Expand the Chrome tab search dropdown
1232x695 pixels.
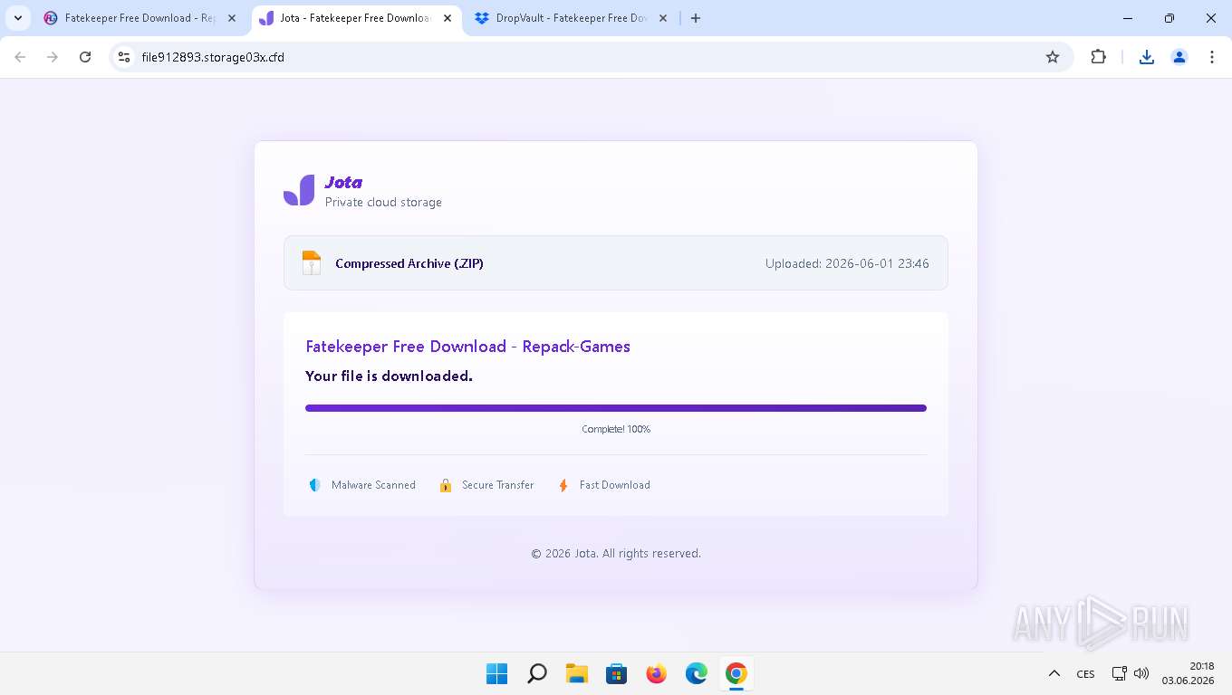18,18
